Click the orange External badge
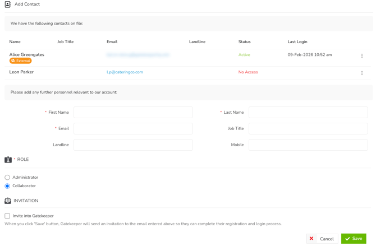This screenshot has width=376, height=246. point(20,61)
